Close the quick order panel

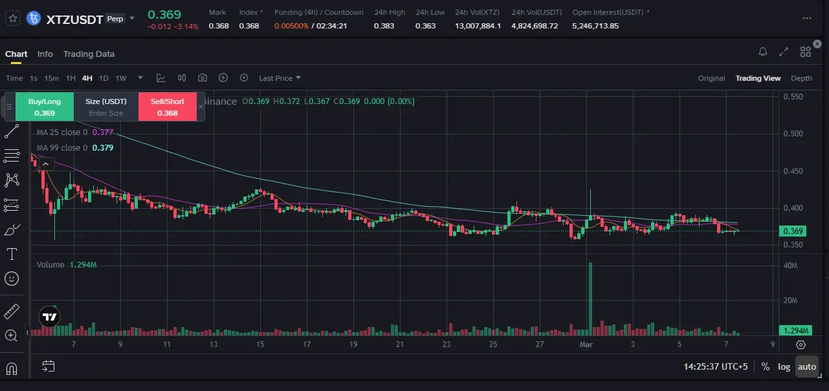(201, 107)
